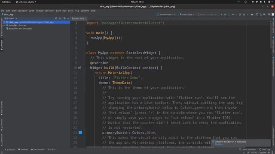Click the locate/select opened file target icon

point(56,18)
